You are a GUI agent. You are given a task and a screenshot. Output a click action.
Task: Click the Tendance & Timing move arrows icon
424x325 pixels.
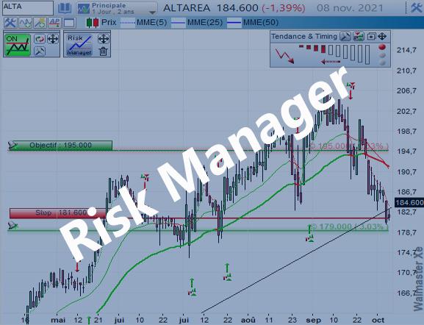coord(382,36)
